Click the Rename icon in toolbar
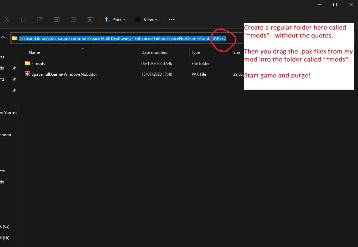This screenshot has width=358, height=247. [x=56, y=20]
